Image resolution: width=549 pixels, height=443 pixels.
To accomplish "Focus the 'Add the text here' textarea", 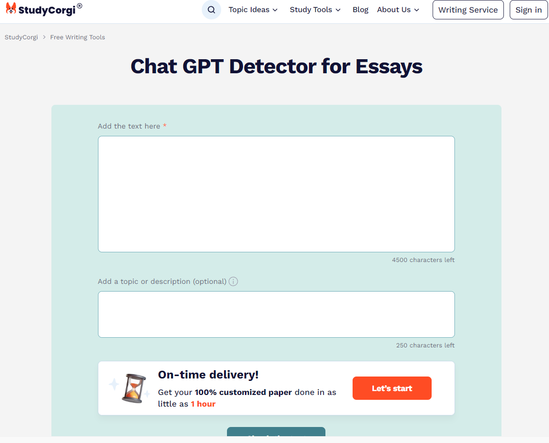I will [x=276, y=194].
